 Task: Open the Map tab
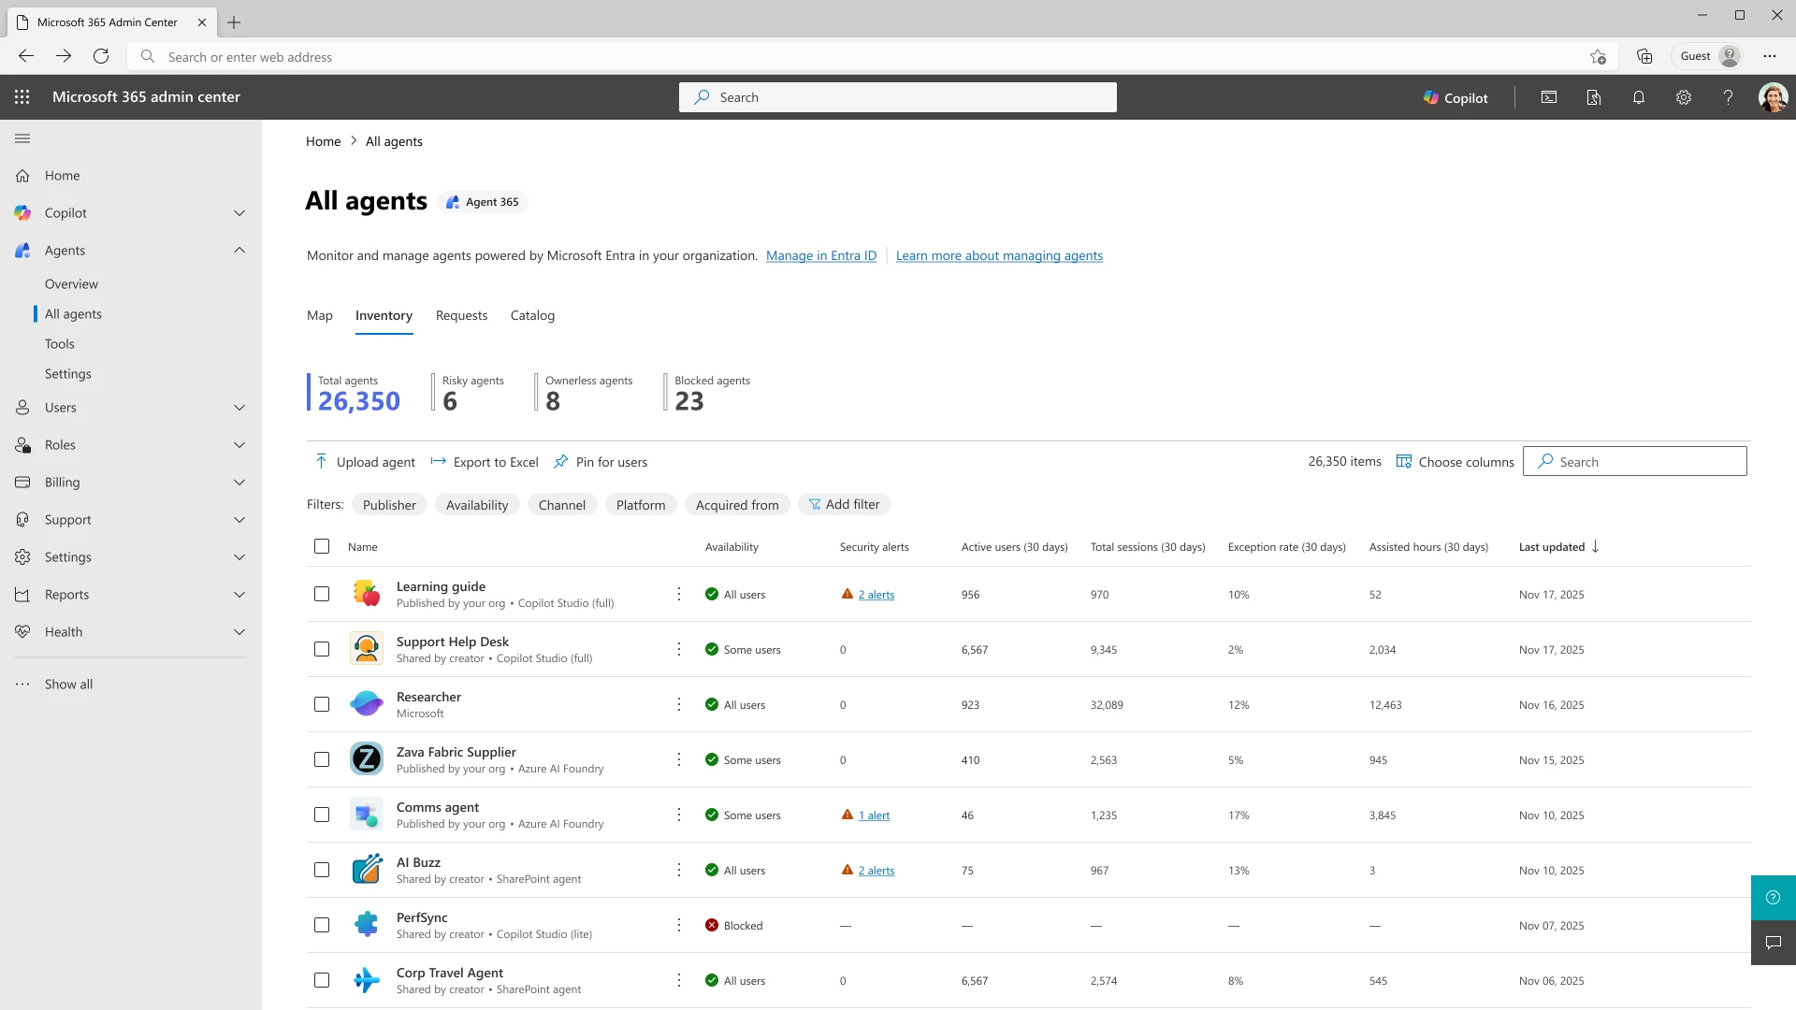(x=319, y=315)
